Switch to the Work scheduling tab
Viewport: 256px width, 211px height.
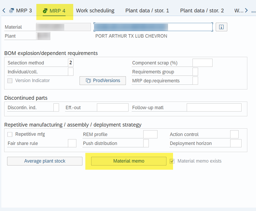[95, 11]
